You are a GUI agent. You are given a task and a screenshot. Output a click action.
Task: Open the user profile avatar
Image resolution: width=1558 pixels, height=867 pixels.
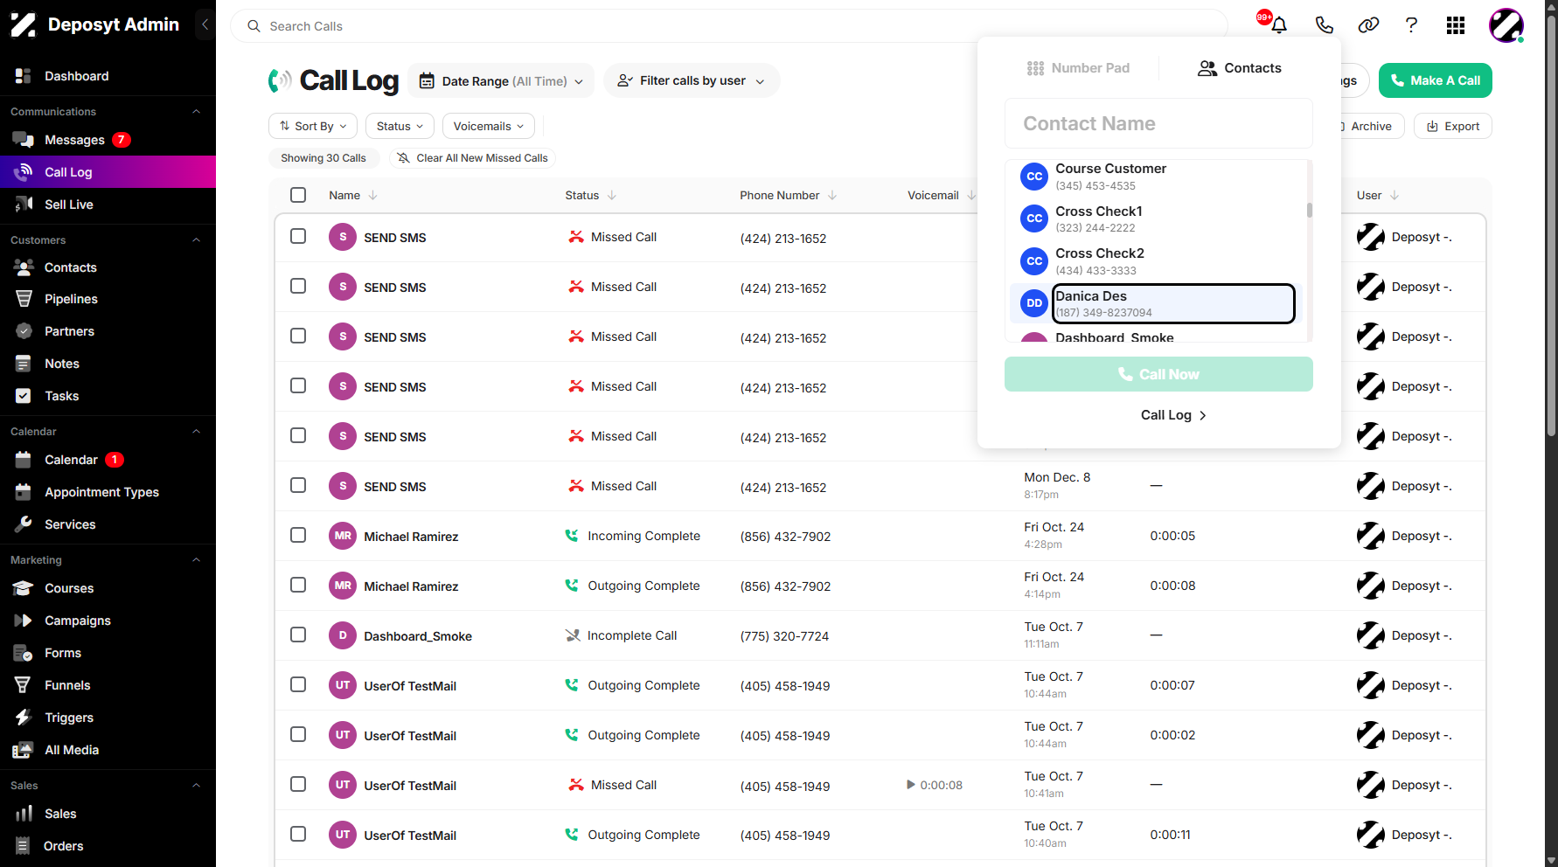[x=1506, y=25]
